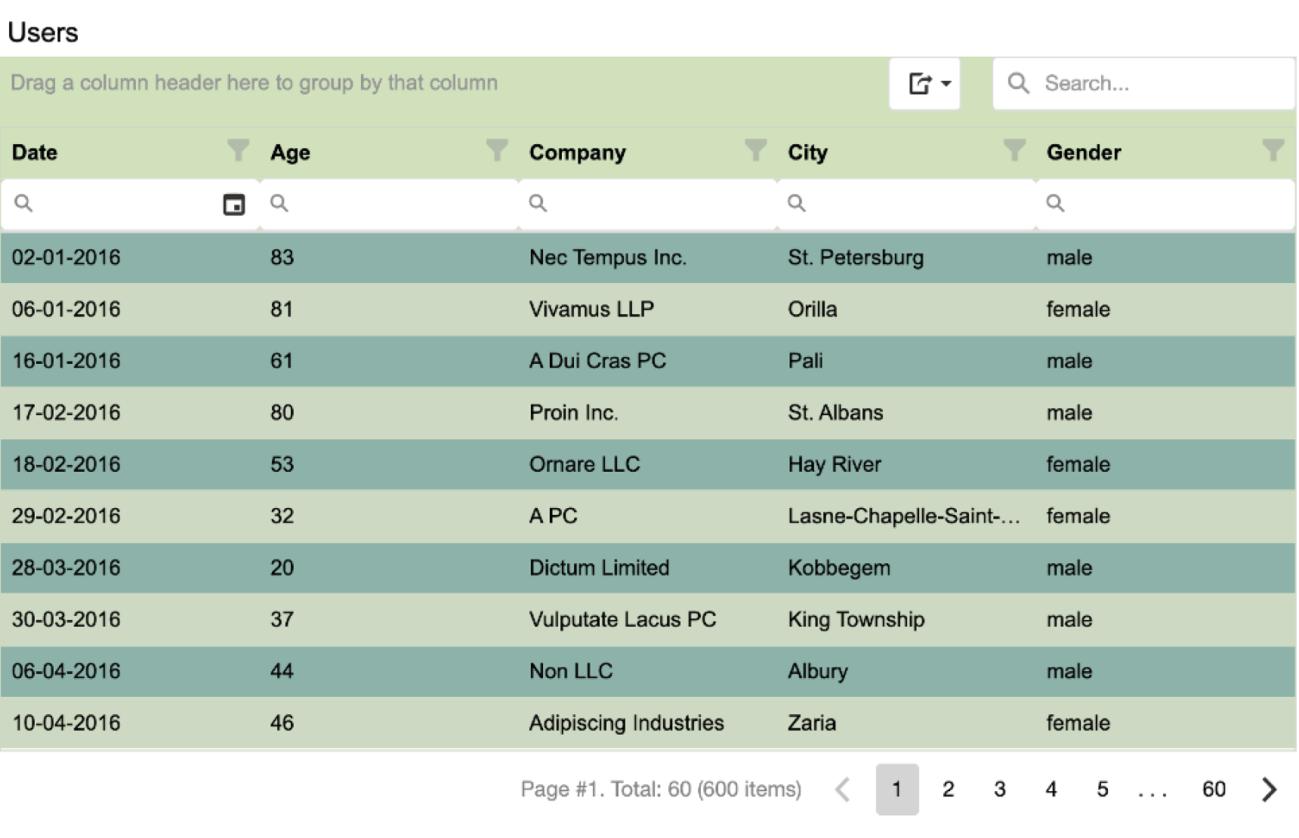Screen dimensions: 1299x838
Task: Go to page 4
Action: pos(1051,790)
